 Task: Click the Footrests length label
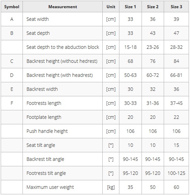click(x=44, y=103)
